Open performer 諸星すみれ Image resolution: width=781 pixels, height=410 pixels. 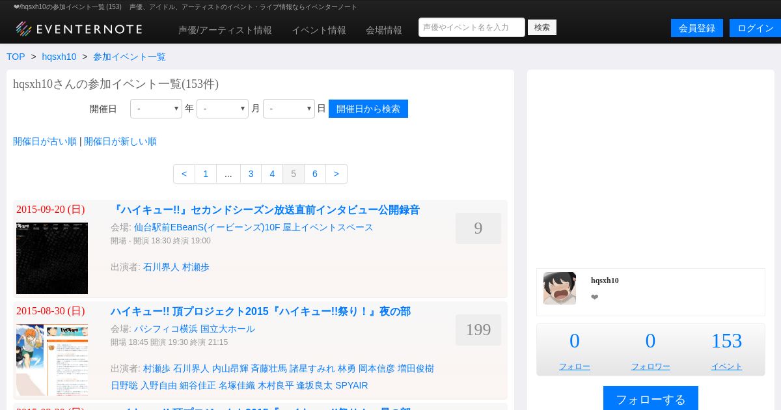click(312, 368)
